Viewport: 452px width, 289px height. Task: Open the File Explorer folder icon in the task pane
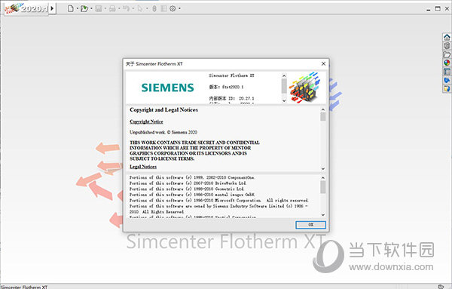click(x=447, y=54)
